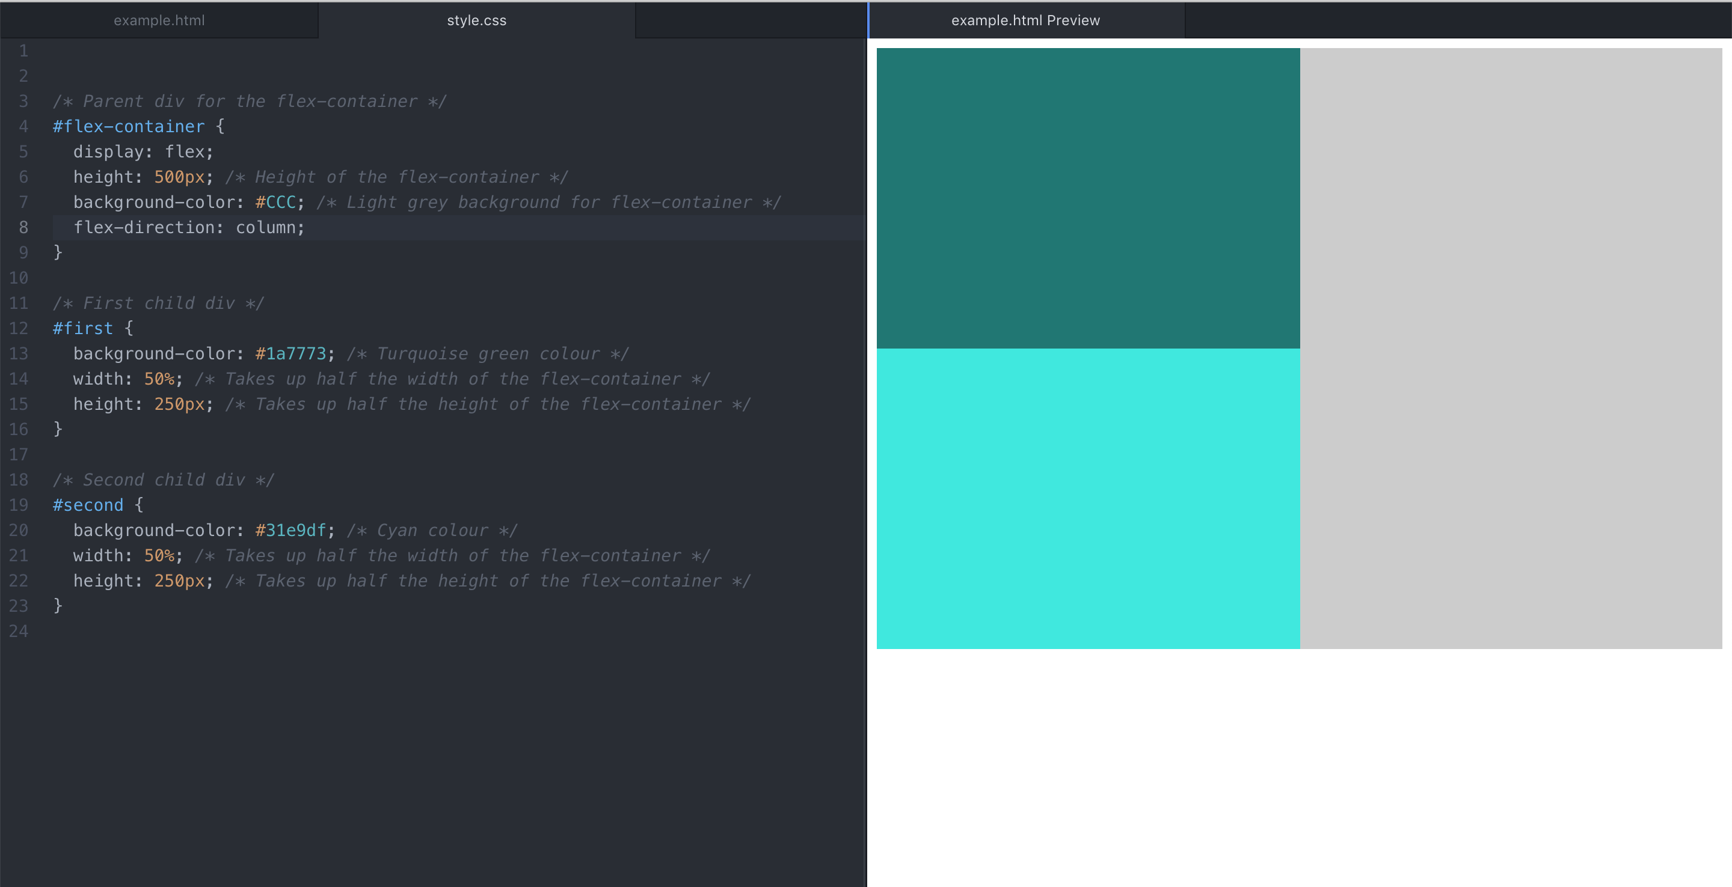Click the dark teal box in preview
Viewport: 1732px width, 887px height.
pos(1087,198)
